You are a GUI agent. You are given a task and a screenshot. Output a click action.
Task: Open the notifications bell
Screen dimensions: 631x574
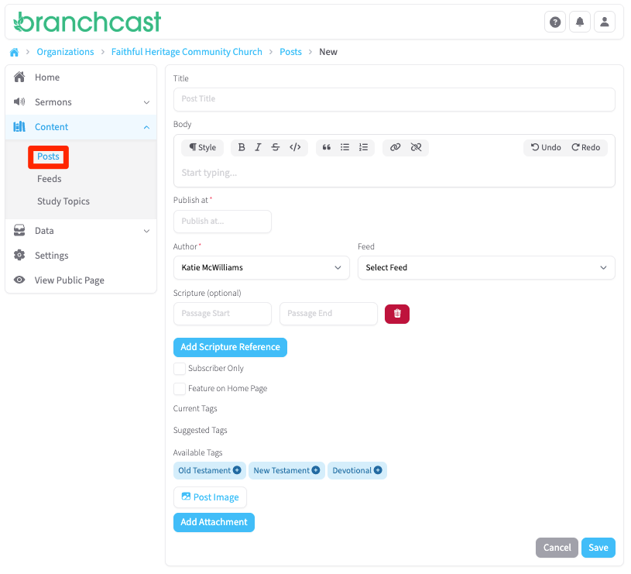(580, 22)
